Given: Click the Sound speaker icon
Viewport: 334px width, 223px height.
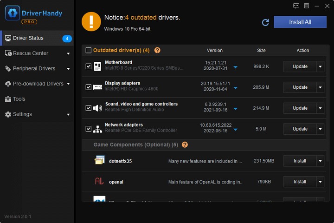Looking at the screenshot, I should tap(97, 108).
